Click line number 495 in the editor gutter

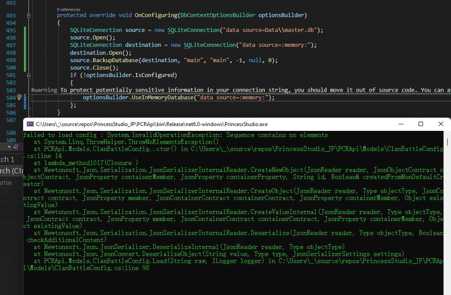[x=11, y=31]
